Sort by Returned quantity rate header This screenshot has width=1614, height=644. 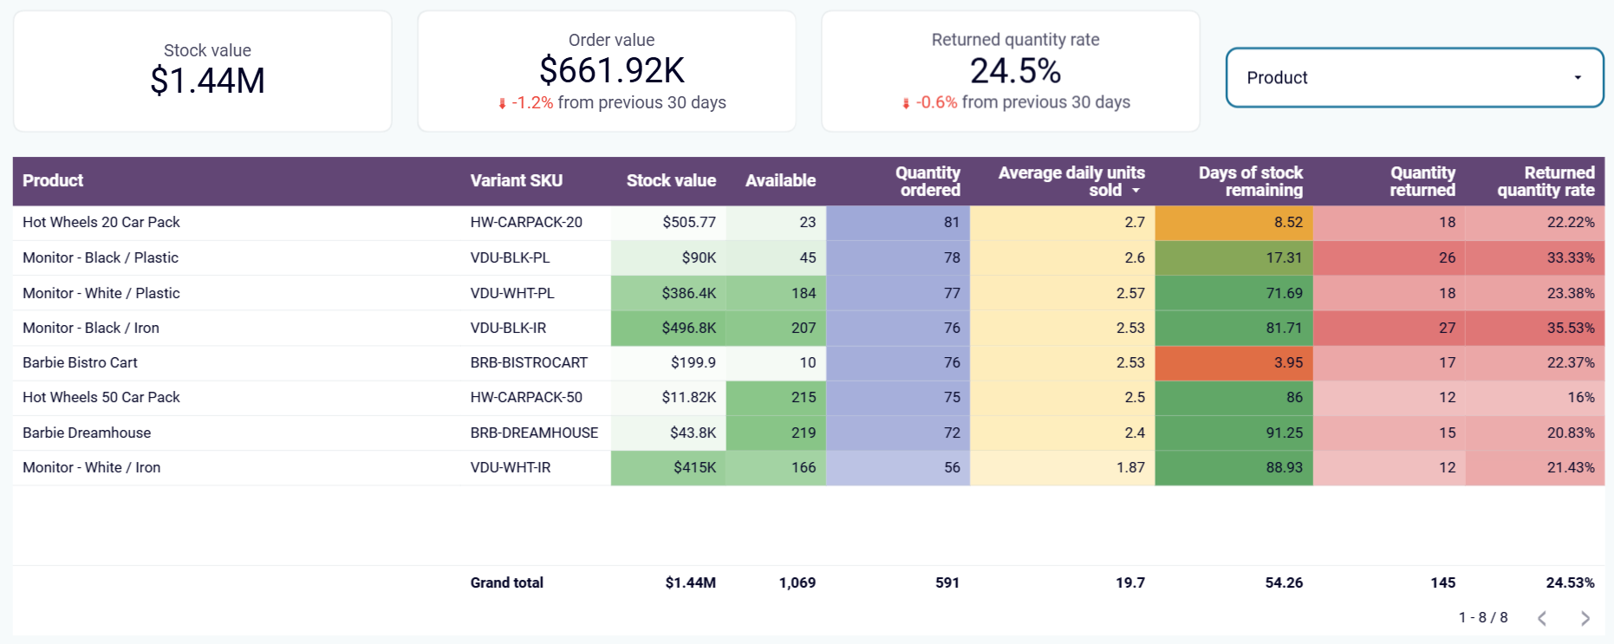1546,181
